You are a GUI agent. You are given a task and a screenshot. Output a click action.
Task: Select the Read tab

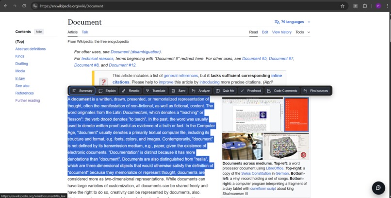pyautogui.click(x=253, y=32)
